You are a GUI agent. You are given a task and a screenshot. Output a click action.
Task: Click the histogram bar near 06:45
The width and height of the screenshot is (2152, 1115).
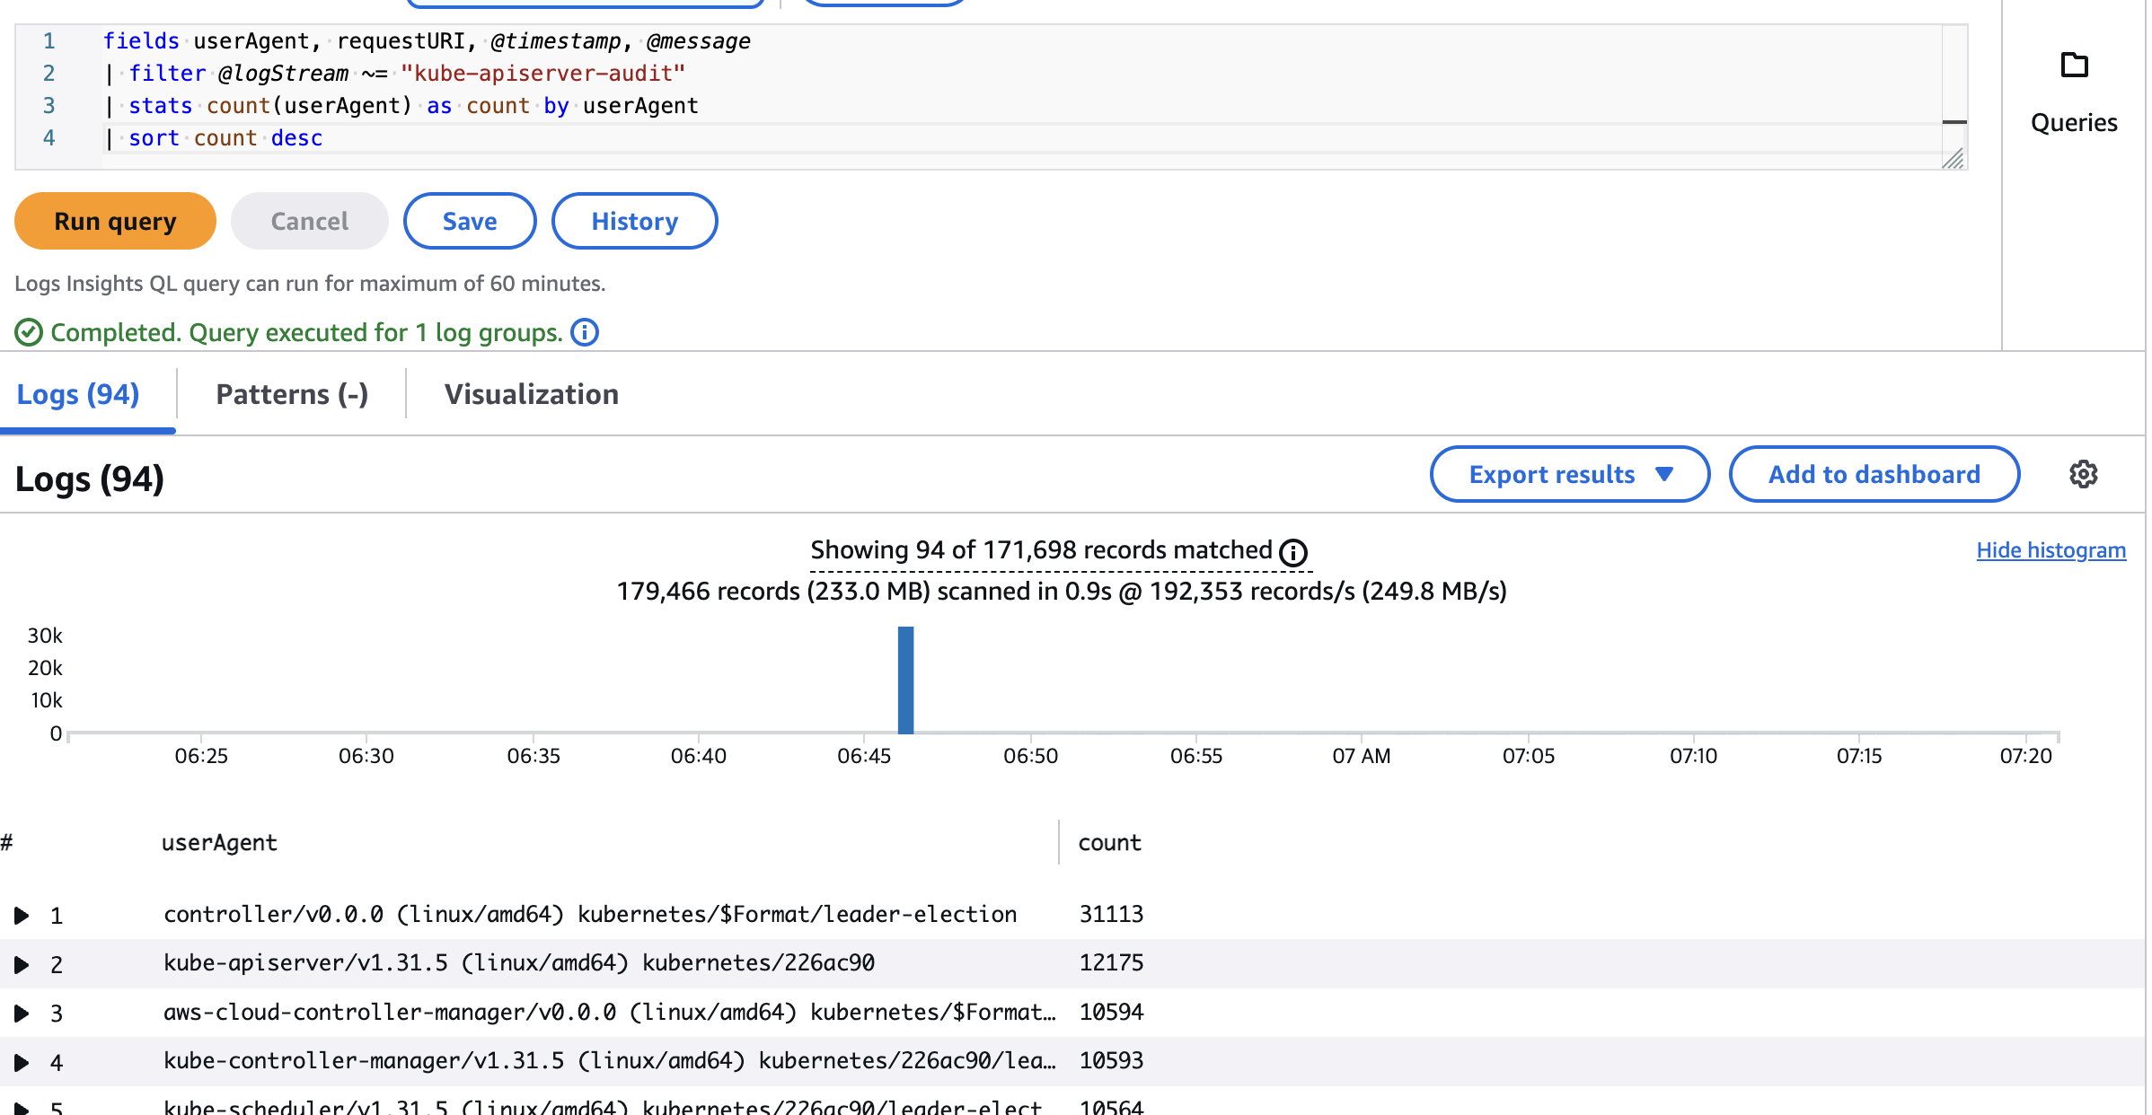(905, 680)
